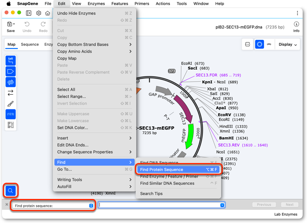
Task: Click the gray GAP promoter feature arrow
Action: coord(165,90)
